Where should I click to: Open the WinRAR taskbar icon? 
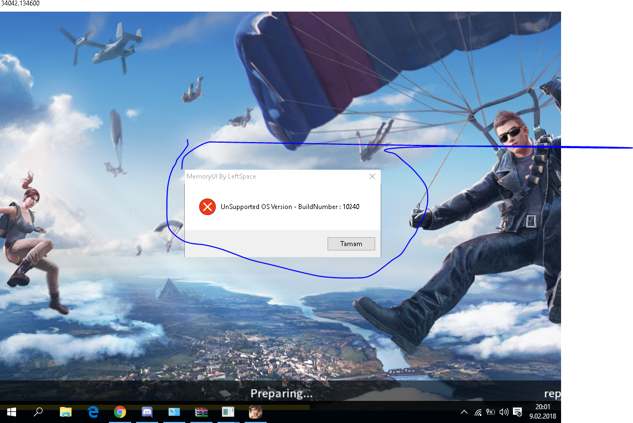point(201,412)
